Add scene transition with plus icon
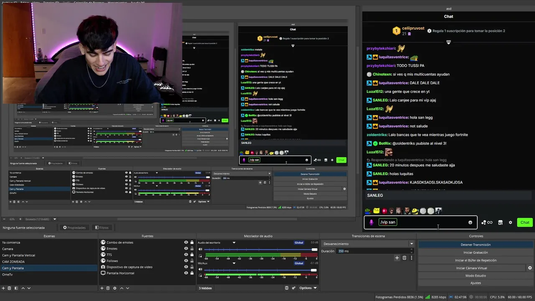Screen dimensions: 535x301 click(397, 258)
